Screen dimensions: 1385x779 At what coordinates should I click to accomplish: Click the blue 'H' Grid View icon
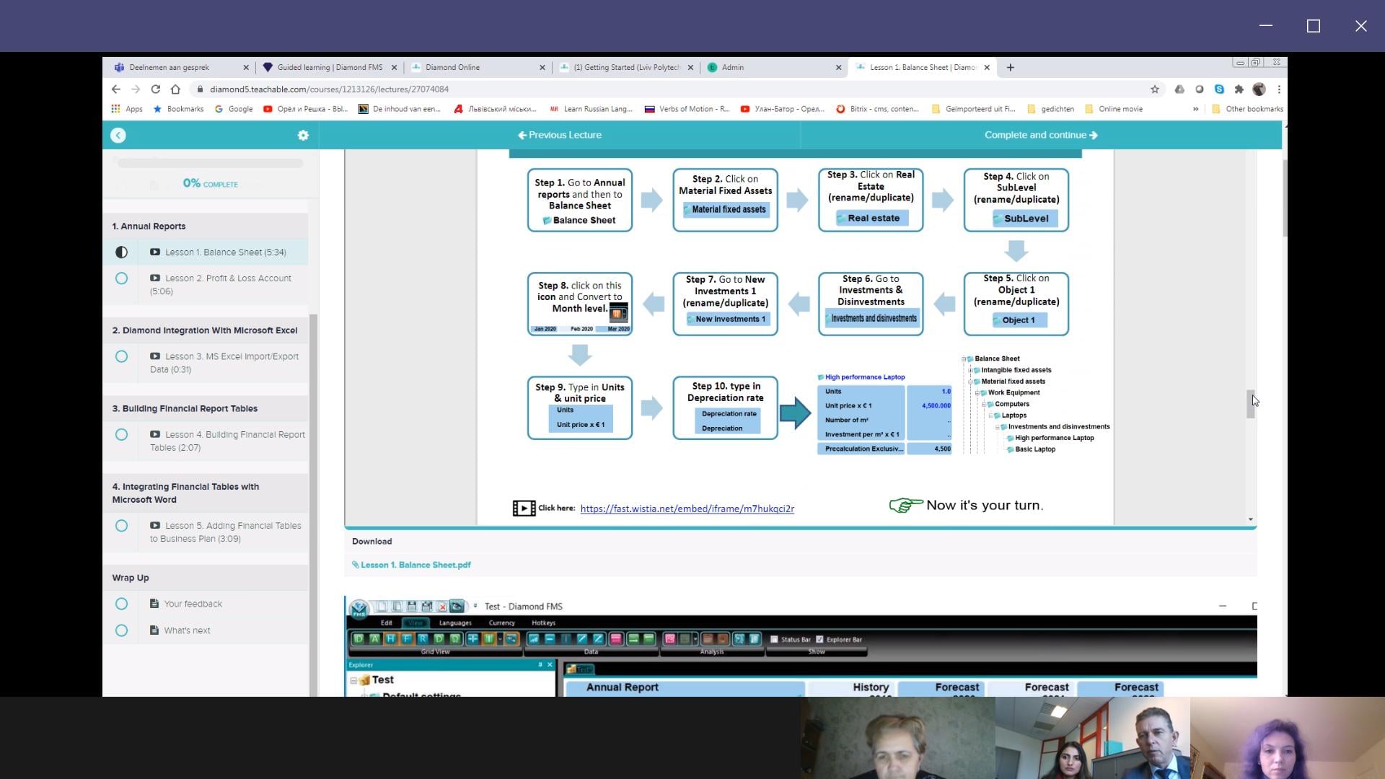tap(390, 639)
